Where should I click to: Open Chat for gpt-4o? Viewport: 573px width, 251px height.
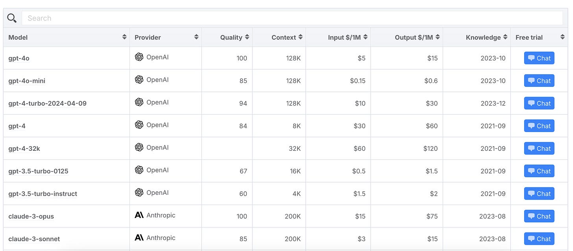point(539,58)
